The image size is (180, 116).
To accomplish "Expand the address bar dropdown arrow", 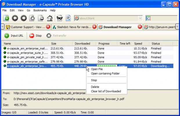I will click(x=140, y=18).
